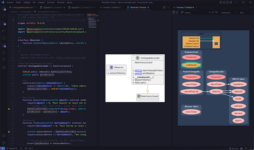
Task: Open the Explorer view in activity bar
Action: pyautogui.click(x=4, y=8)
